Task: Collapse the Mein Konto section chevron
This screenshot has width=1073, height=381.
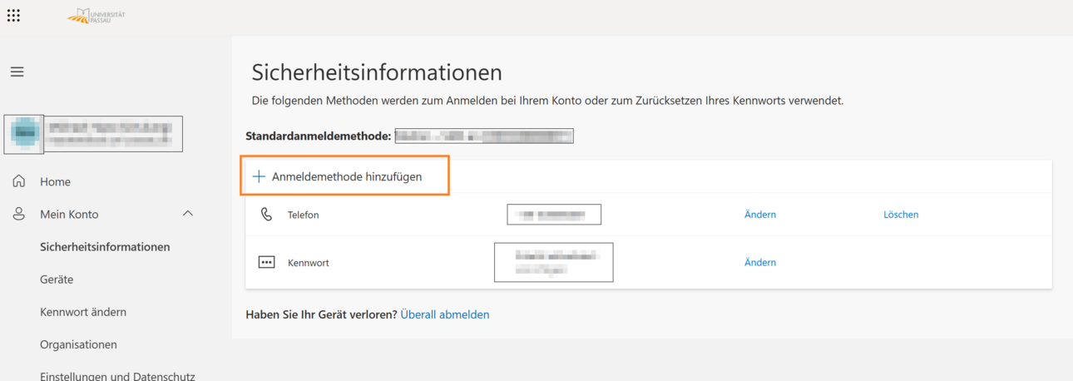Action: pyautogui.click(x=188, y=214)
